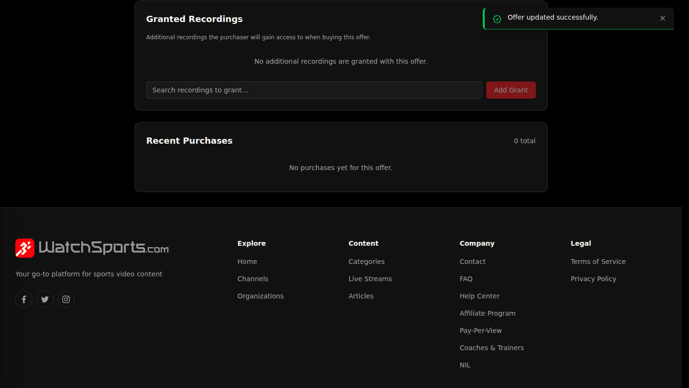This screenshot has width=689, height=388.
Task: Open the NIL footer link
Action: 465,365
